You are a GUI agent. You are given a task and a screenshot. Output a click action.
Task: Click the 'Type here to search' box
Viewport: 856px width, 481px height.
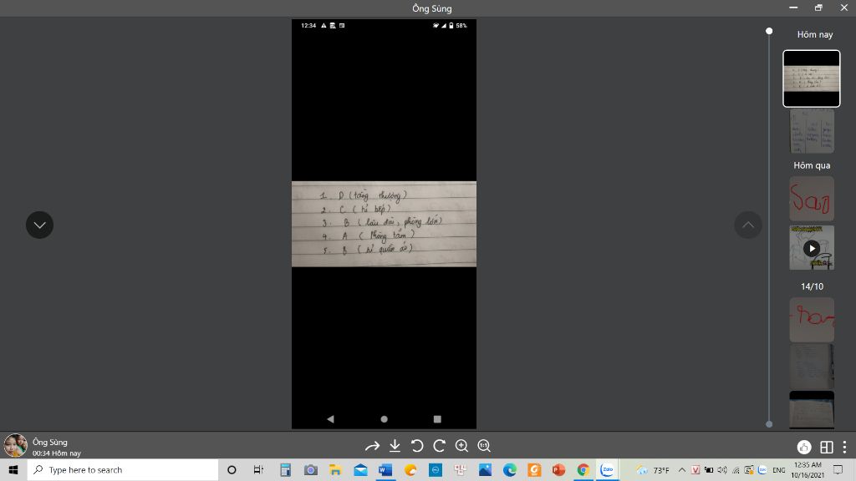[x=123, y=469]
